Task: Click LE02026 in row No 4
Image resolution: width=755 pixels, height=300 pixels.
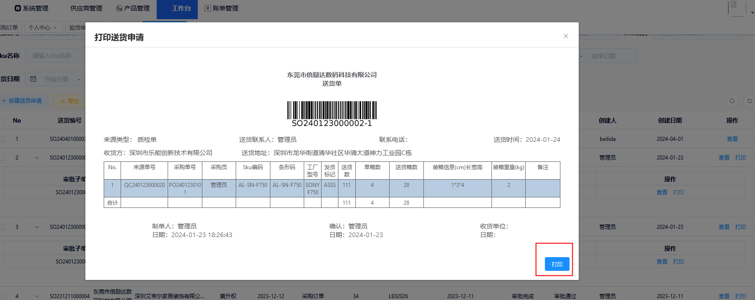Action: (398, 296)
